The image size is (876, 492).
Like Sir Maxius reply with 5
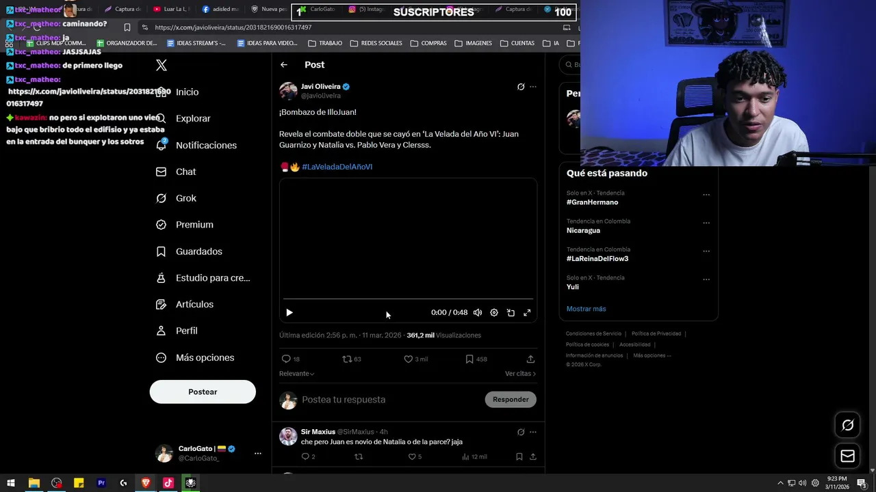point(412,456)
